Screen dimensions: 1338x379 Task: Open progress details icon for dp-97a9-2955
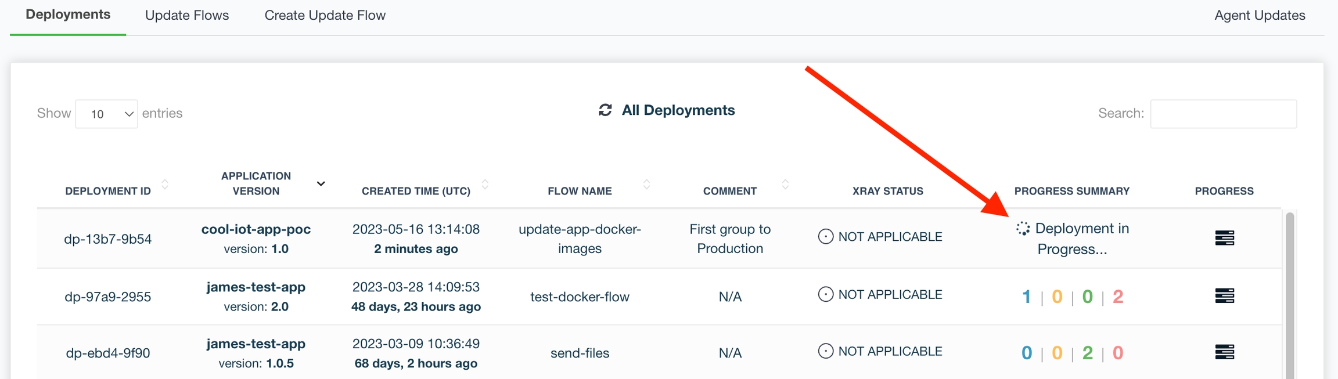click(1224, 296)
